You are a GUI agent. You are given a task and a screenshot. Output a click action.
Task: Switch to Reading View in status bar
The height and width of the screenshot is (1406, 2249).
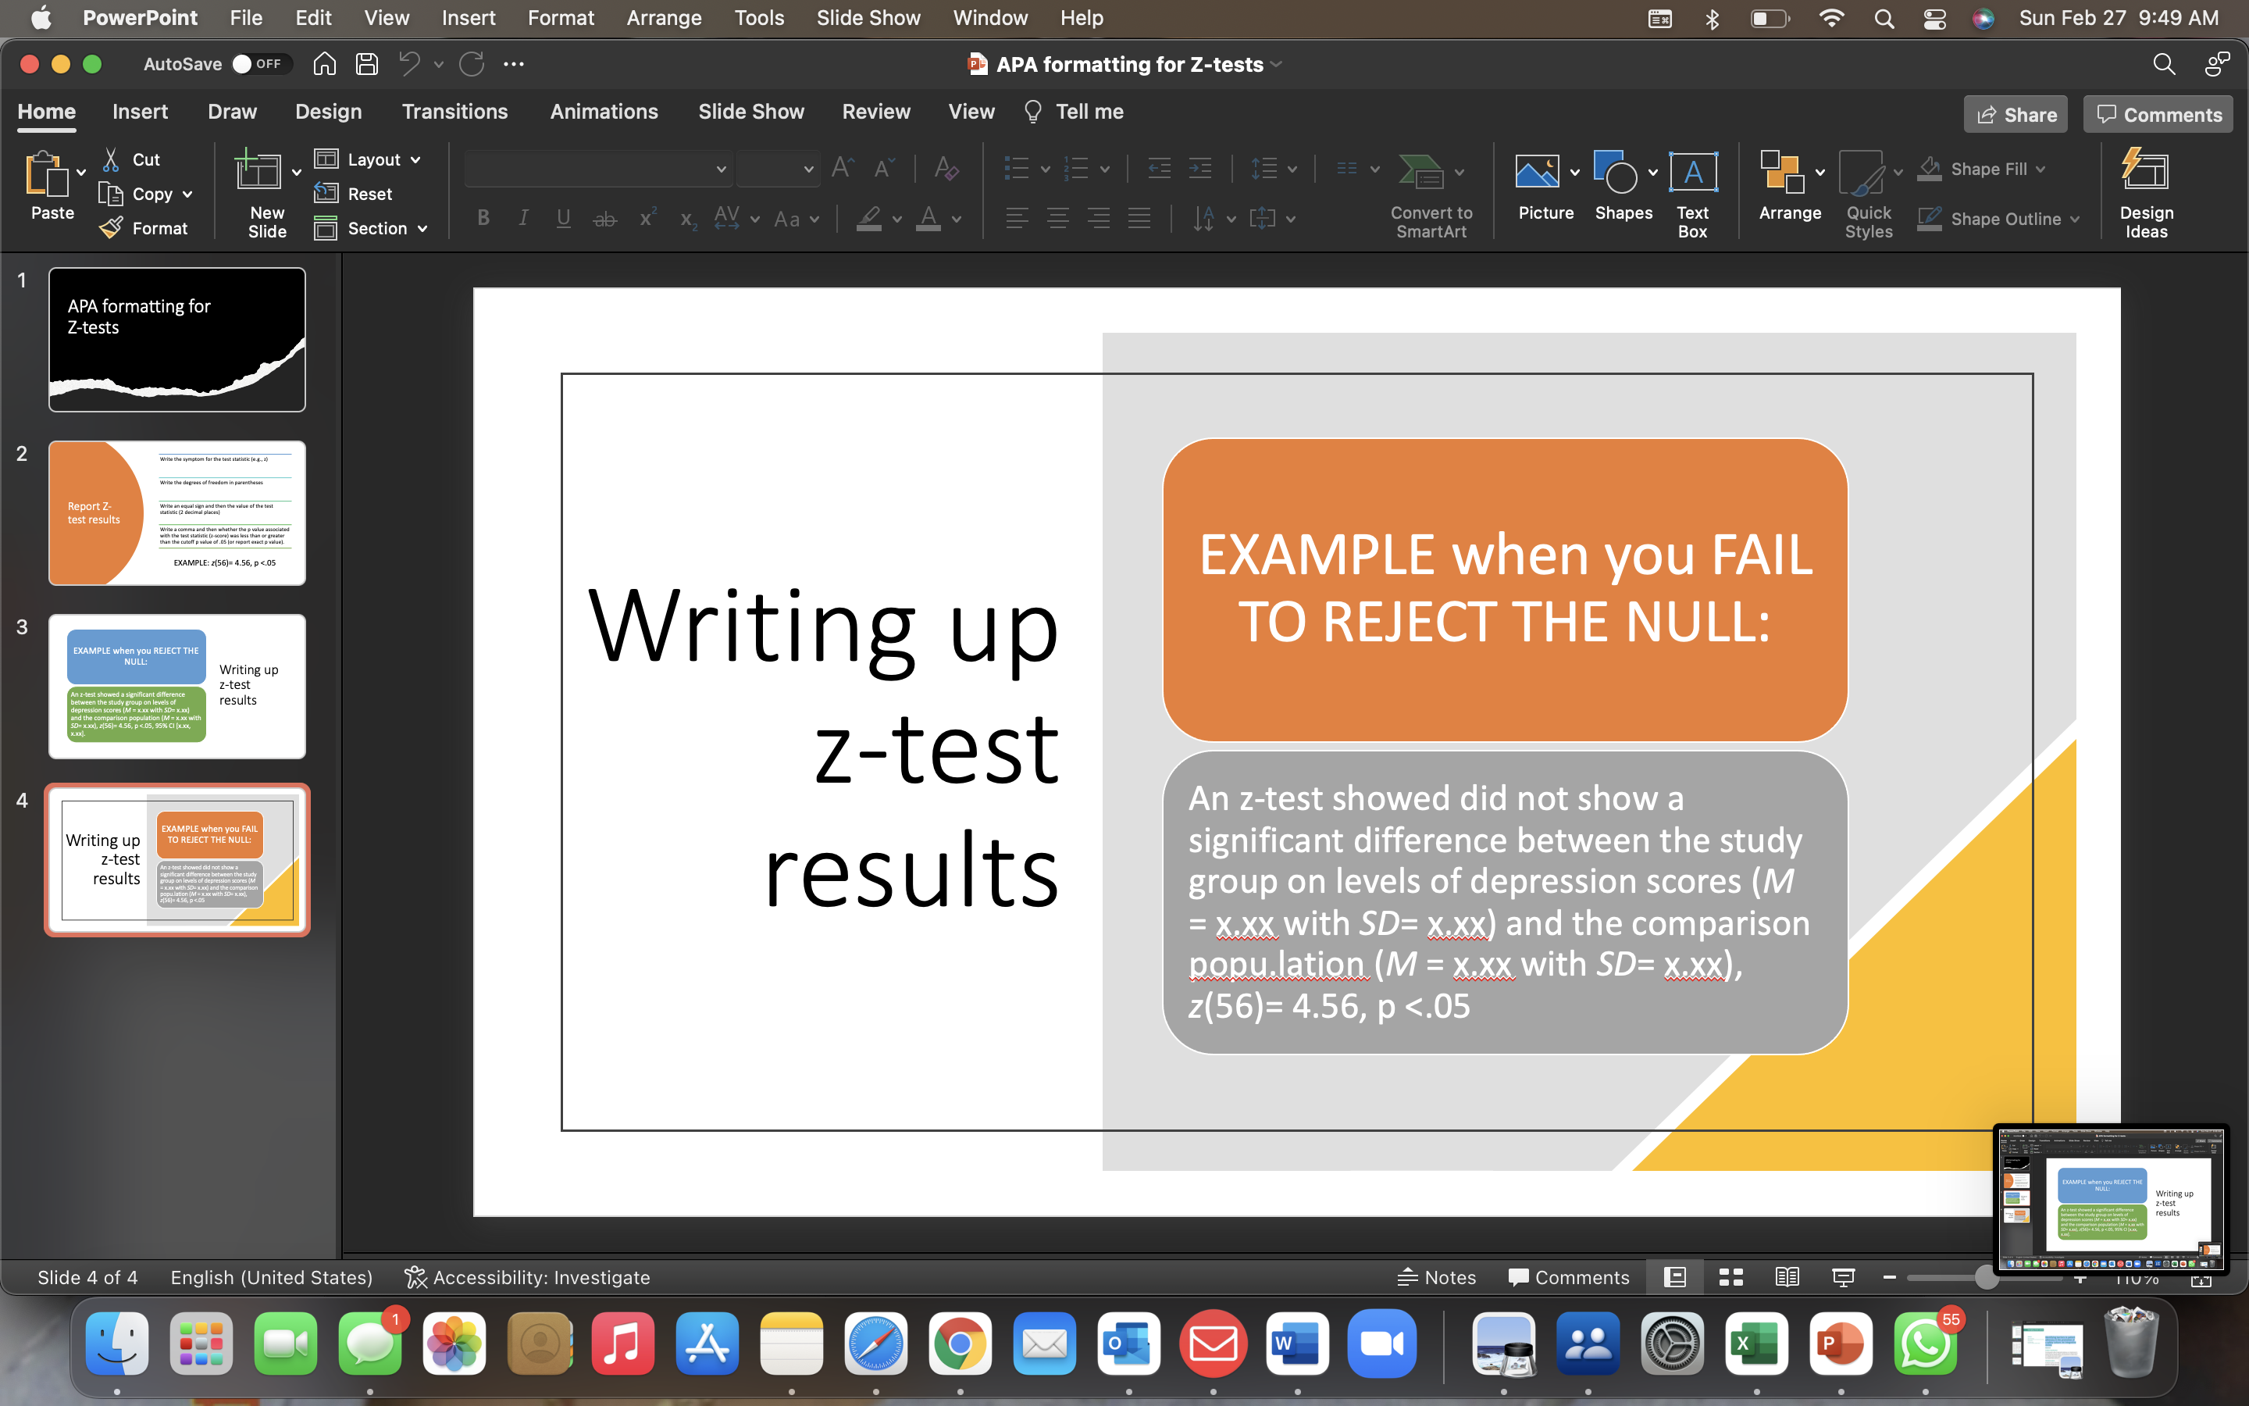tap(1786, 1277)
